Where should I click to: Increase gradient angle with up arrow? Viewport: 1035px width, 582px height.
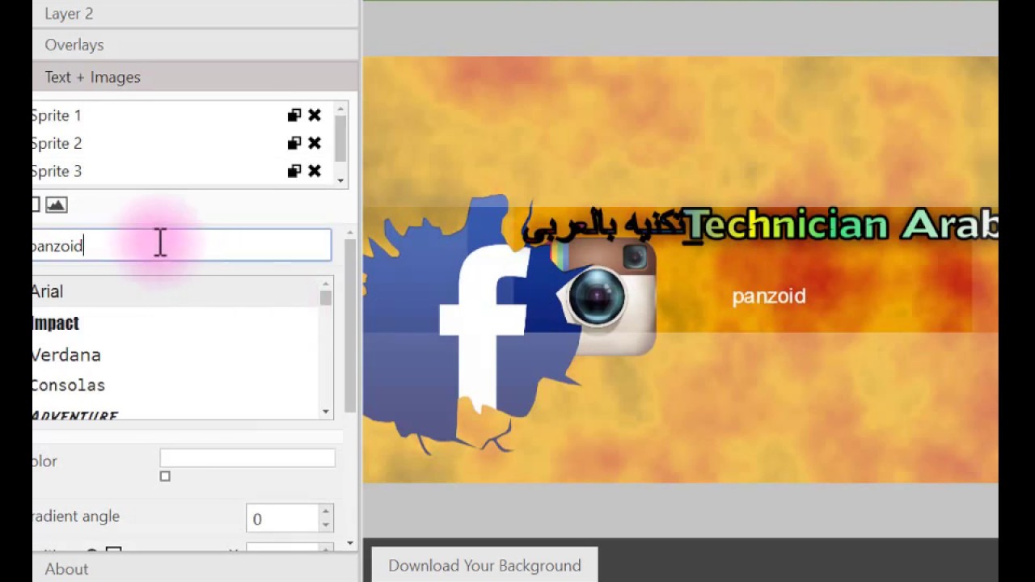[326, 512]
